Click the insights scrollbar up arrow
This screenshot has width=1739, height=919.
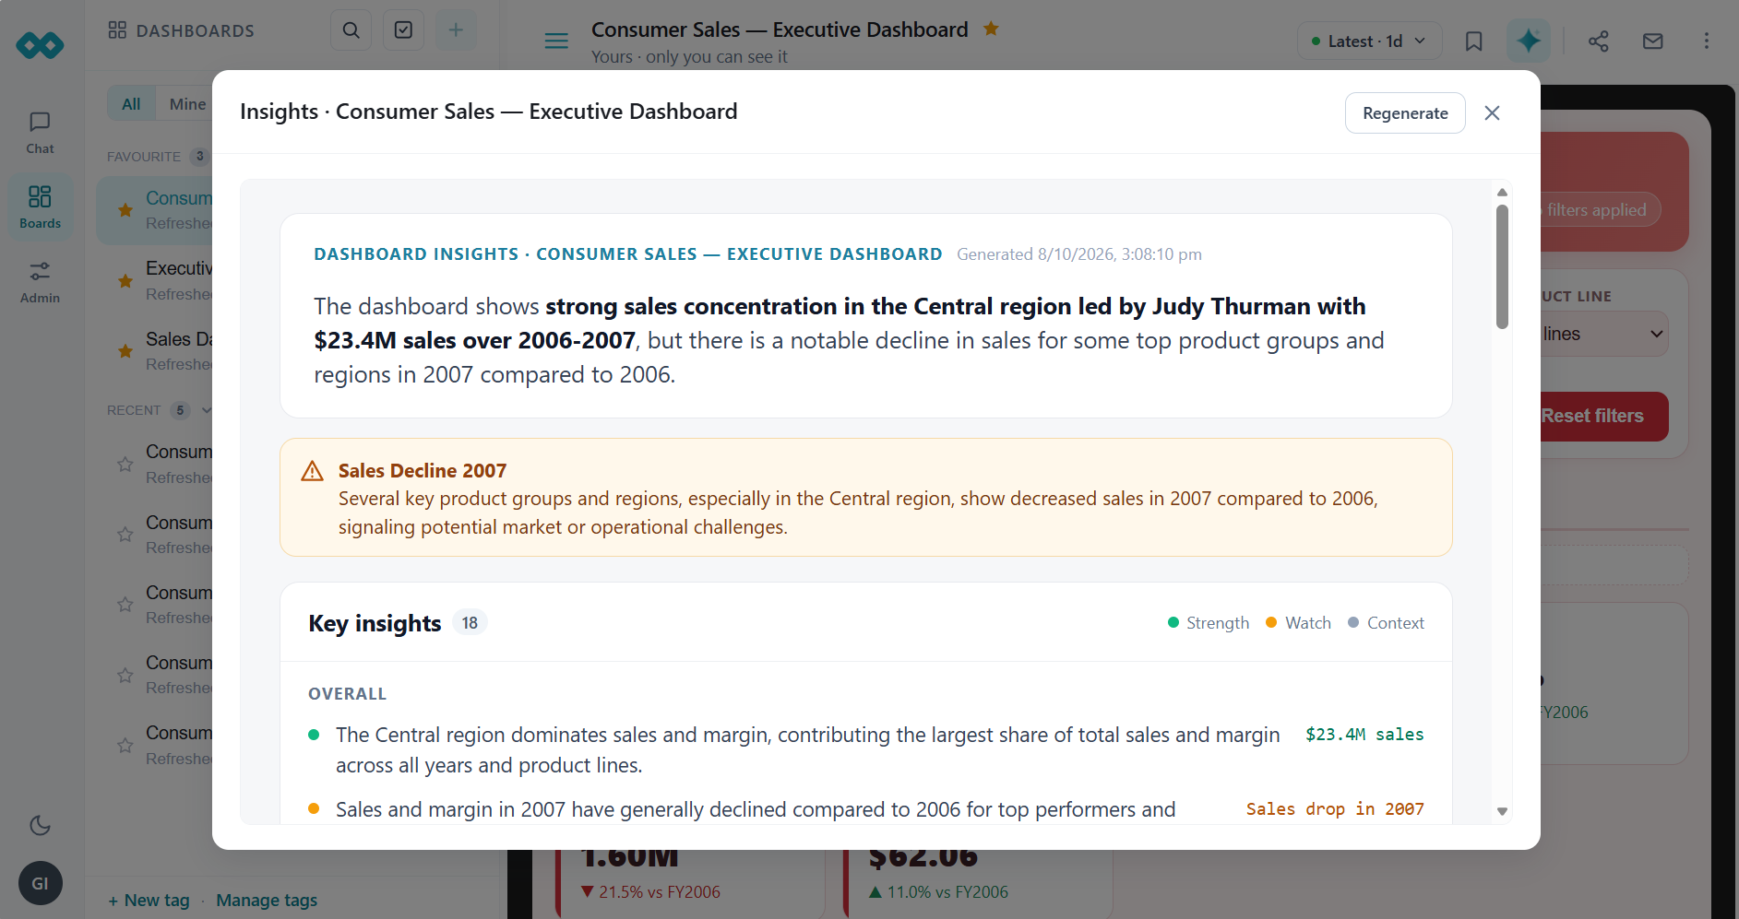(x=1502, y=192)
